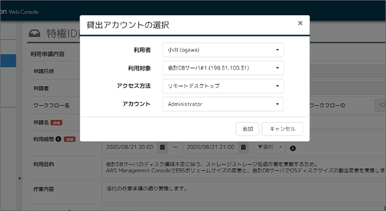
Task: Open the ▼選択 period dropdown
Action: tap(269, 147)
